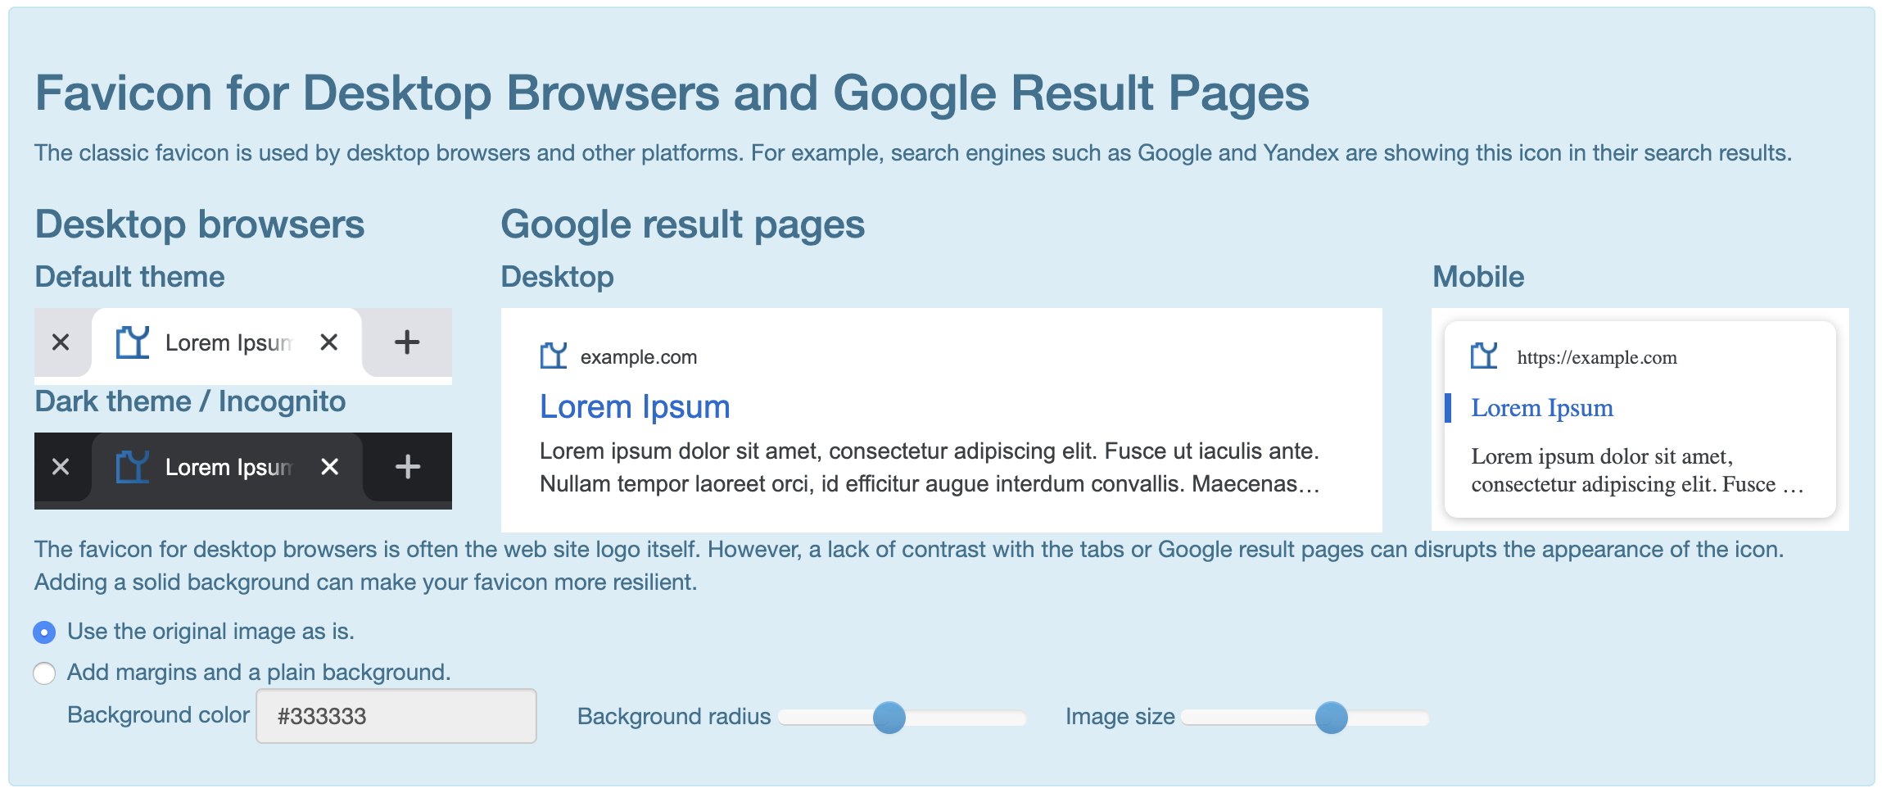Click the favicon in mobile result card
Screen dimensions: 1882x793
pos(1484,356)
